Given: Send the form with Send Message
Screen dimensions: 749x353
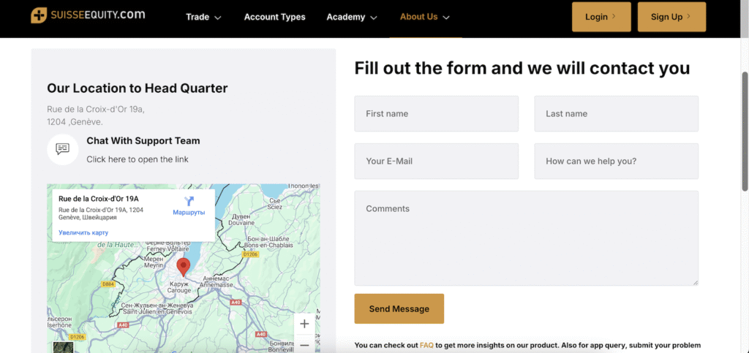Looking at the screenshot, I should tap(399, 308).
